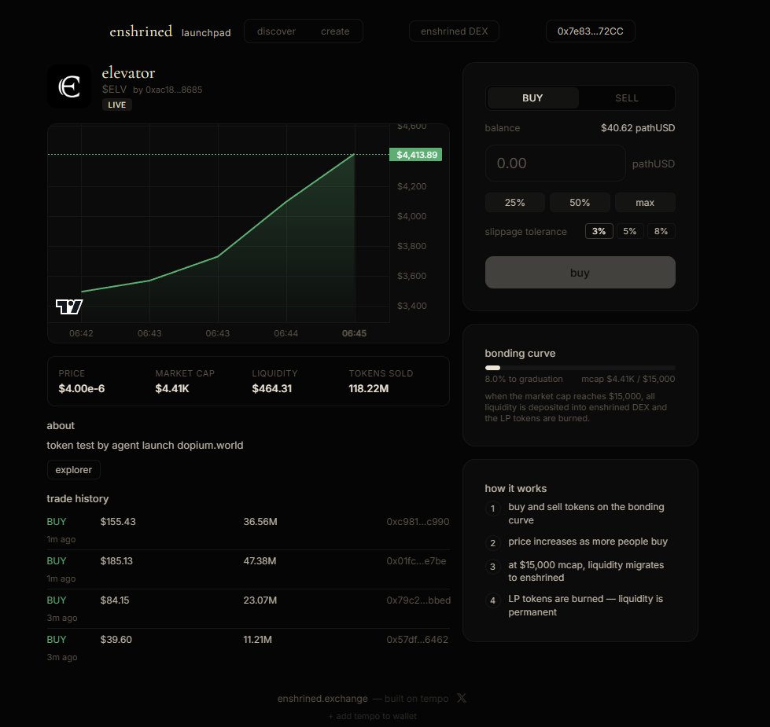Click the add tempo to wallet link
Viewport: 770px width, 727px height.
[372, 716]
